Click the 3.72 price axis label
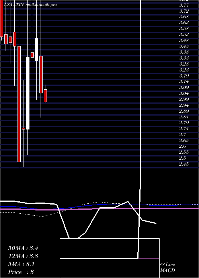Image resolution: width=199 pixels, height=278 pixels. [x=184, y=11]
